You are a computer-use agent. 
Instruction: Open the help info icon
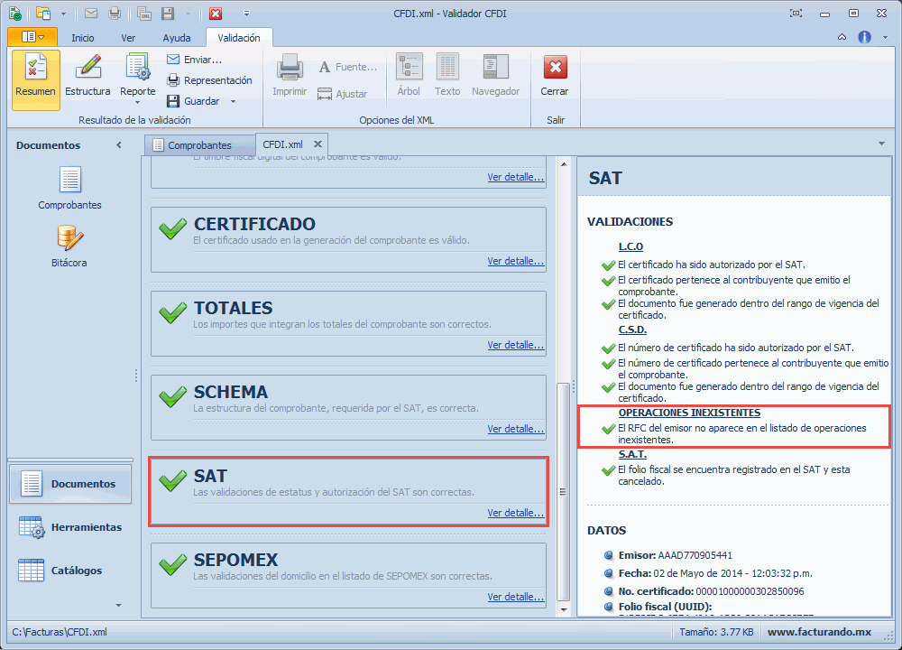[864, 37]
